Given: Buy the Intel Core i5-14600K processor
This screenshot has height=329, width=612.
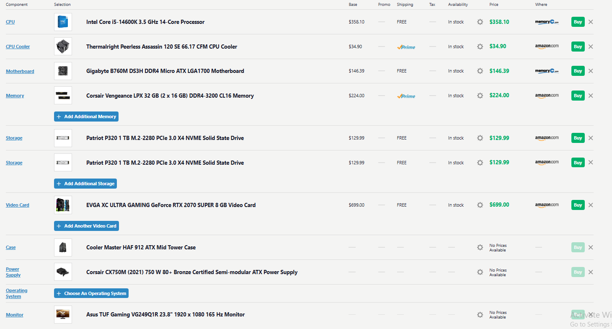Looking at the screenshot, I should [578, 22].
